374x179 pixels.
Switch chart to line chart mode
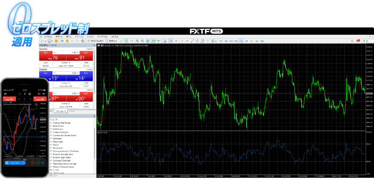(x=132, y=41)
